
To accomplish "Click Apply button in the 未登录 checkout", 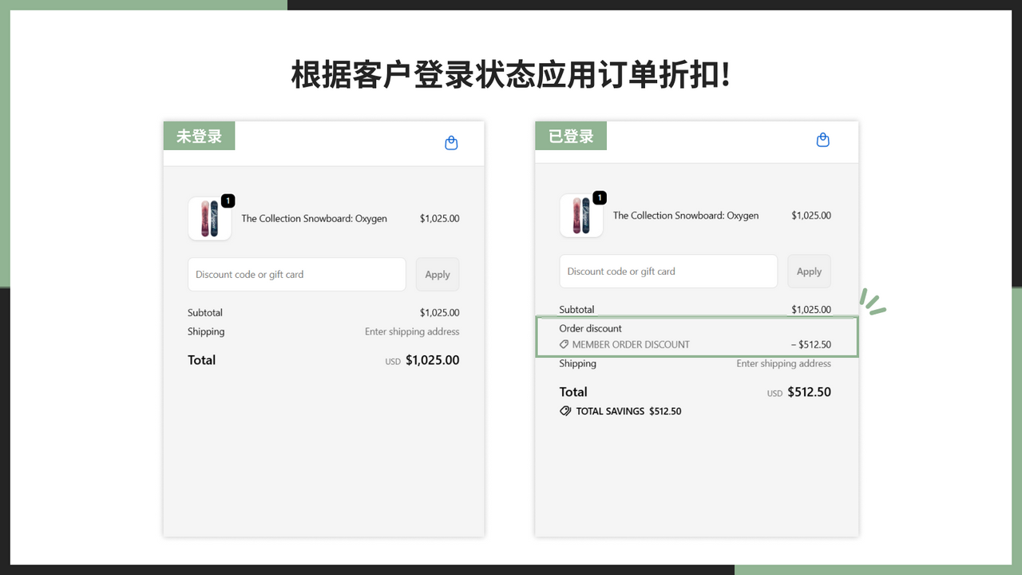I will (x=438, y=275).
